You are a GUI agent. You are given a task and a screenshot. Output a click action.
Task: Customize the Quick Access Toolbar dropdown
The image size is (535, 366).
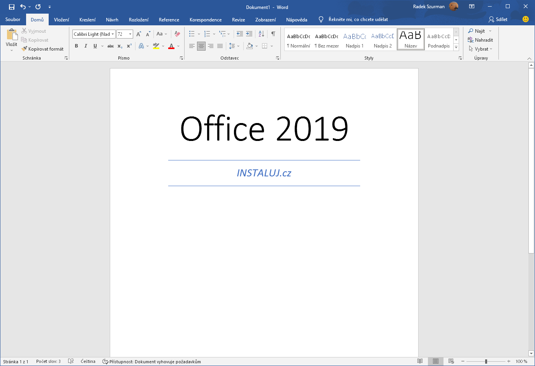(x=49, y=7)
